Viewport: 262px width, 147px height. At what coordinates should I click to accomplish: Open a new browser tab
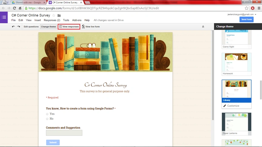pos(88,2)
